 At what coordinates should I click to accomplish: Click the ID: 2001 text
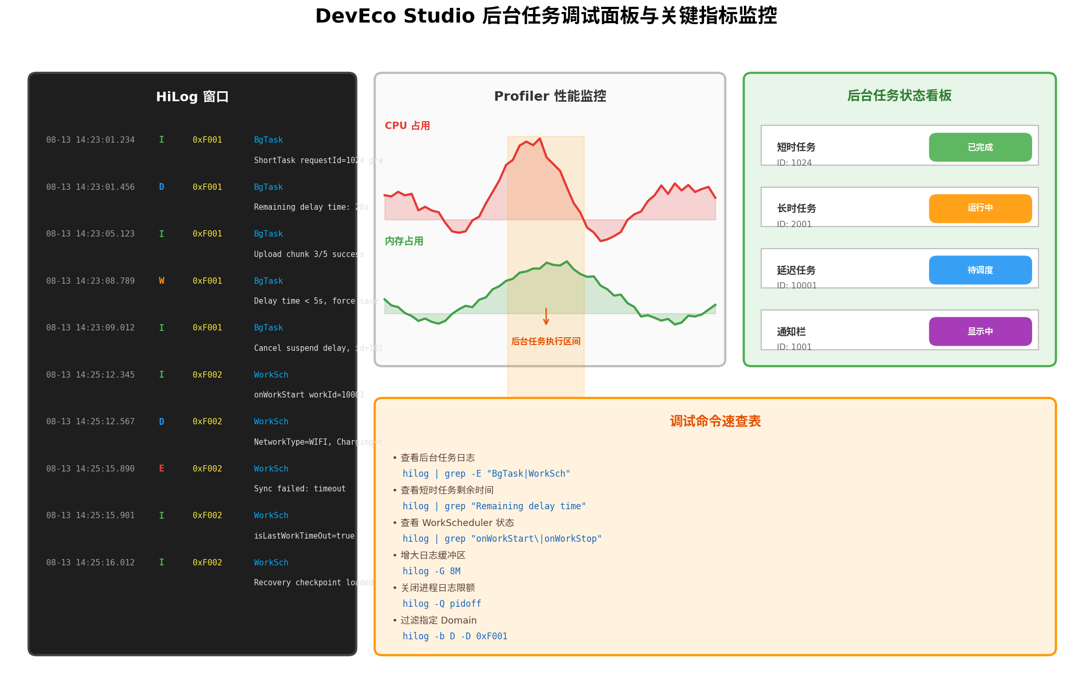(x=794, y=224)
